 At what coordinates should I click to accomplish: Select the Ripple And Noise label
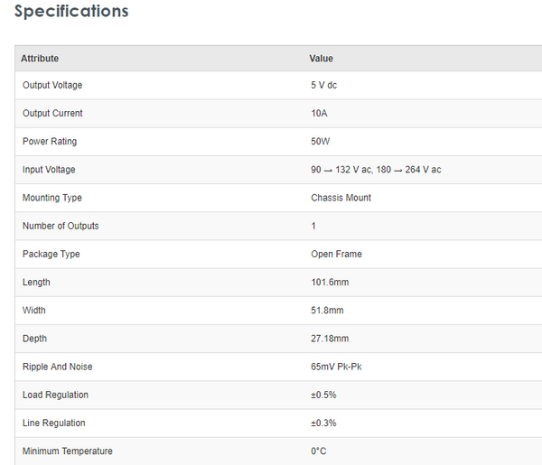click(58, 367)
